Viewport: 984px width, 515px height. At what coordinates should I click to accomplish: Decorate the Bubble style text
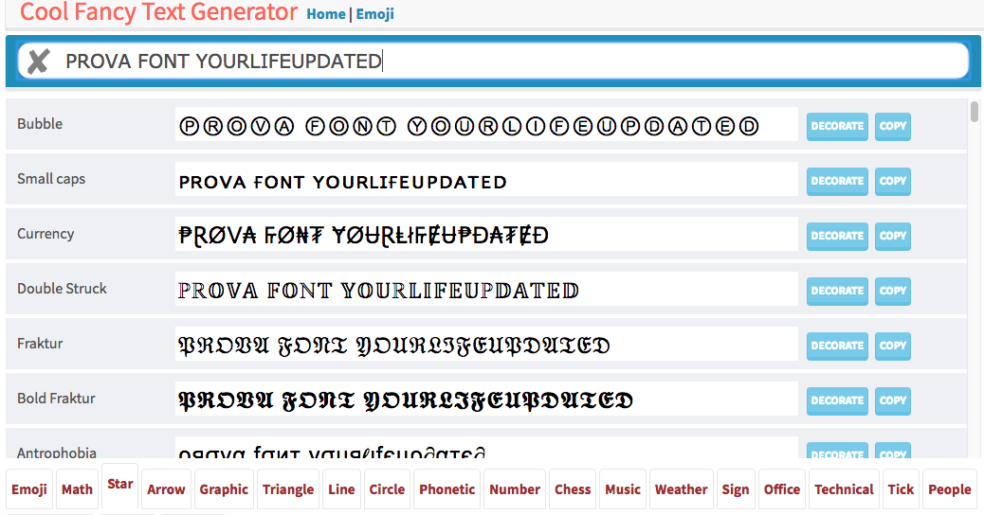pos(836,126)
